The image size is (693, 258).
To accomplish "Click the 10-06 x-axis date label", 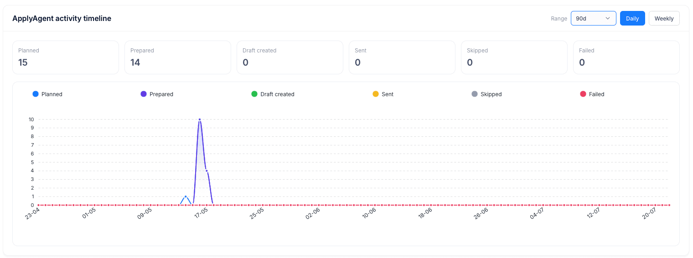I will coord(369,213).
